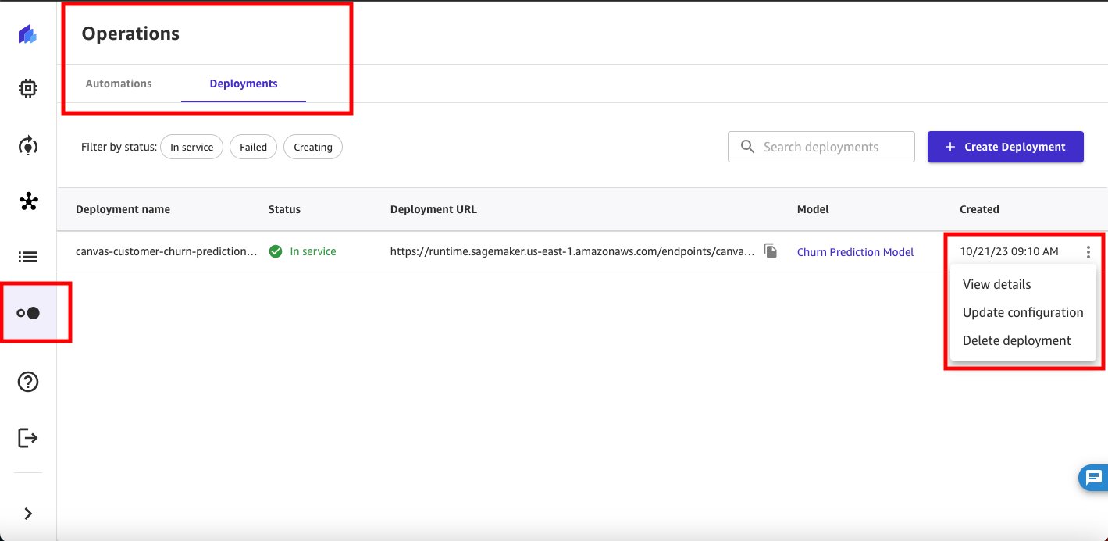Click the Create Deployment button
The image size is (1108, 541).
tap(1006, 147)
